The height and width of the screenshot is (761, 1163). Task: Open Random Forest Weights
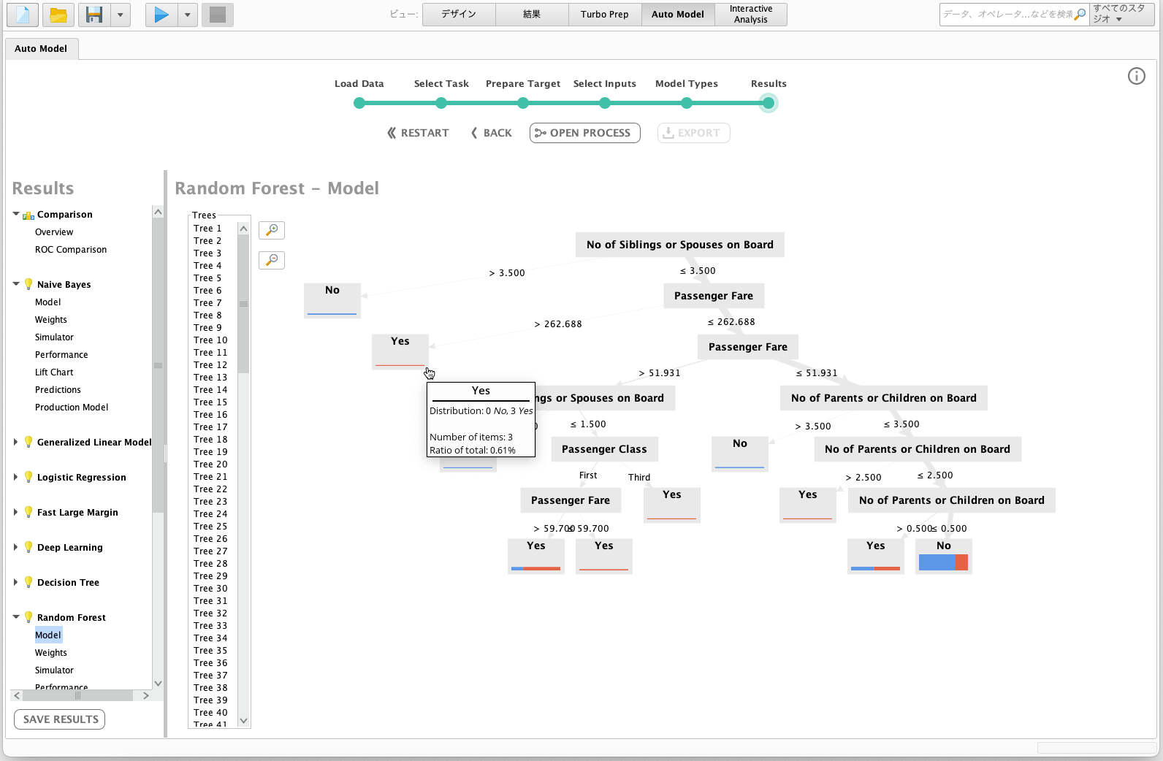(x=51, y=653)
